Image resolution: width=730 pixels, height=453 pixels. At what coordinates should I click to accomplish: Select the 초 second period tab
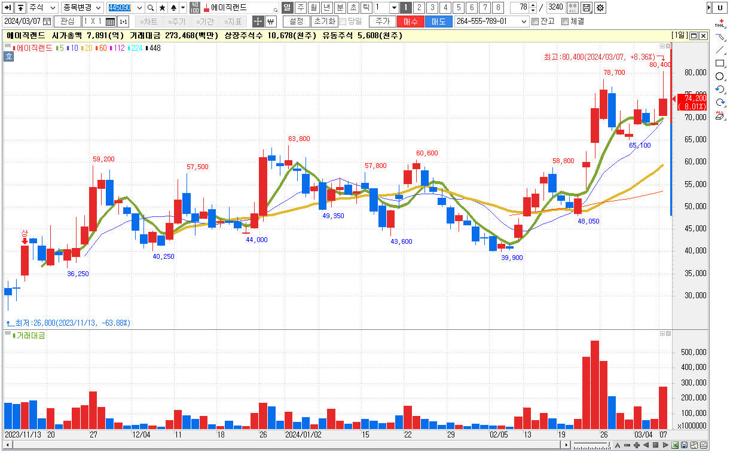tap(353, 8)
